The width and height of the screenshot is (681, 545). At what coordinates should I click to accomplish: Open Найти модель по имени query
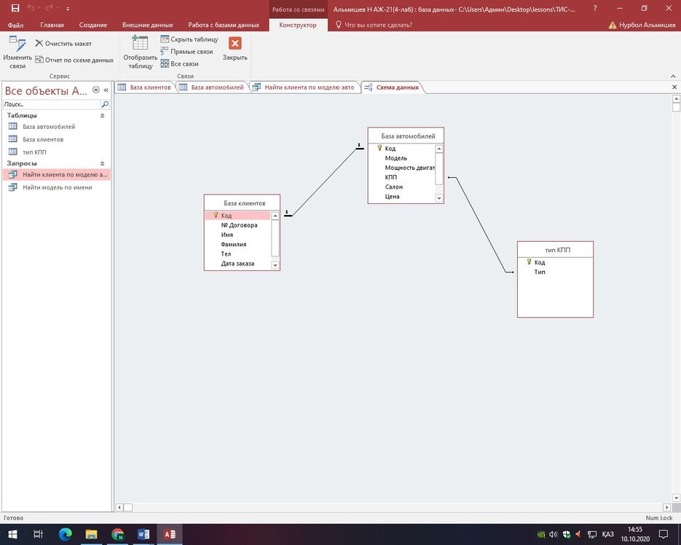point(58,187)
